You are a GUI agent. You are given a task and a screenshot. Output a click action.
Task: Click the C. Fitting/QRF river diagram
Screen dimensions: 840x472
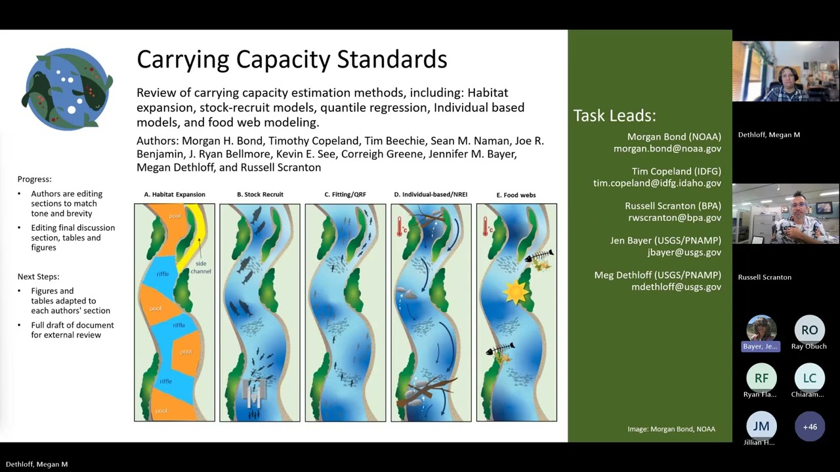(345, 312)
